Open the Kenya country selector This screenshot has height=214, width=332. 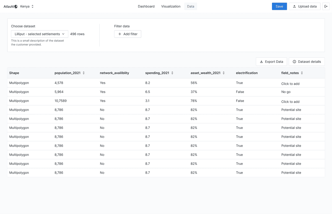tap(27, 6)
